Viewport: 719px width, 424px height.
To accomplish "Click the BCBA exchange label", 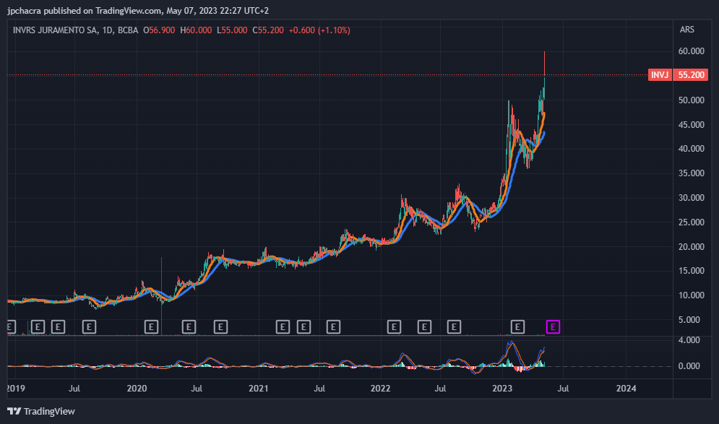I will (128, 30).
